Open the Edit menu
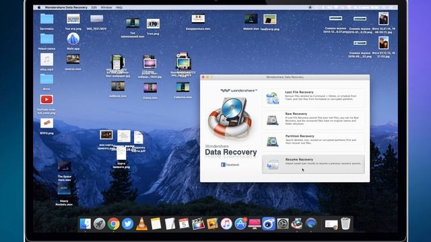 coord(94,7)
